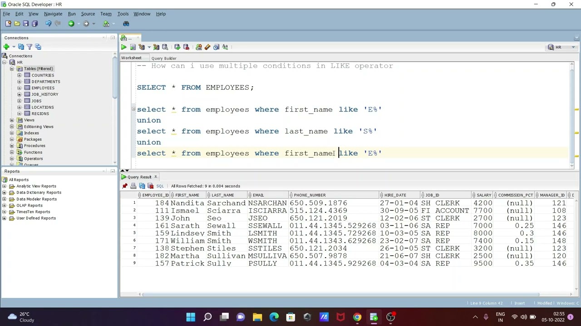This screenshot has width=581, height=326.
Task: Click the Refresh icon in Query Result toolbar
Action: click(x=142, y=186)
